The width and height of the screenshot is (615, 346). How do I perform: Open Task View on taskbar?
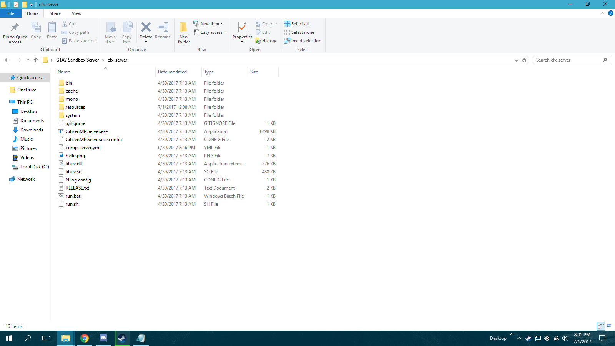tap(46, 338)
